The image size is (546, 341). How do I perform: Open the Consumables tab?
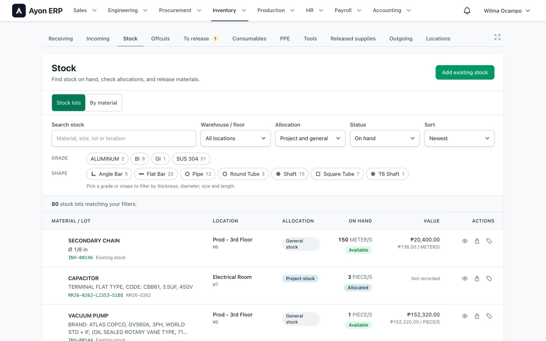tap(249, 38)
